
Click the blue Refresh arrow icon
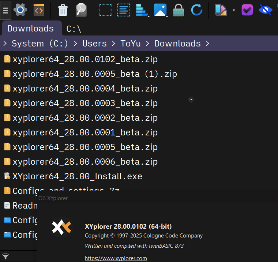pyautogui.click(x=197, y=10)
